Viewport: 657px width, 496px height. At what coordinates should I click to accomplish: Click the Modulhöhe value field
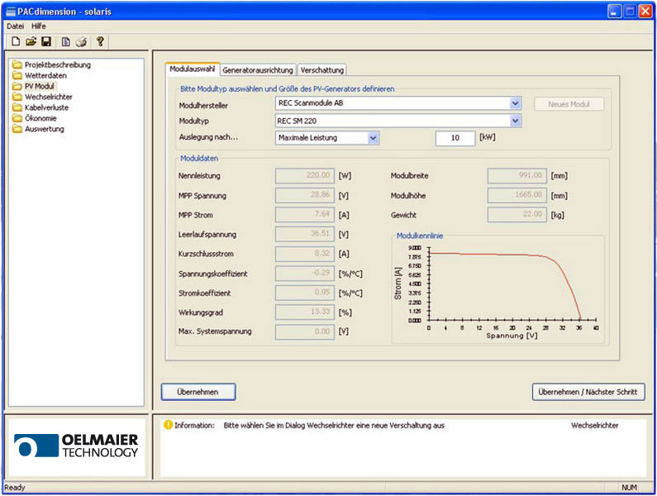point(517,195)
